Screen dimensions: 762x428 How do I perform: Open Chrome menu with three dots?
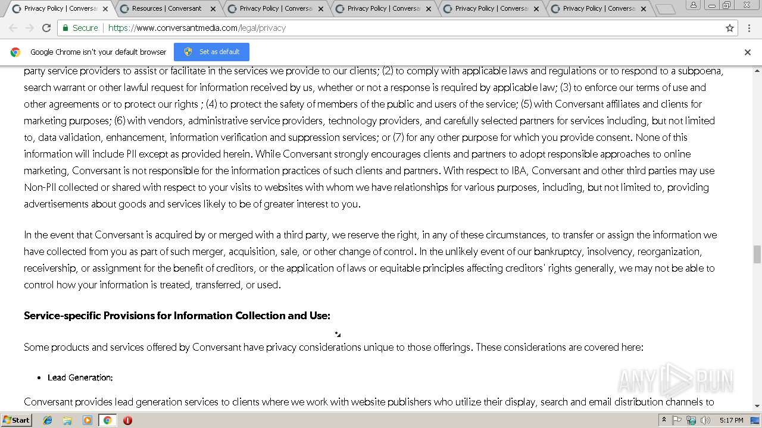tap(749, 28)
